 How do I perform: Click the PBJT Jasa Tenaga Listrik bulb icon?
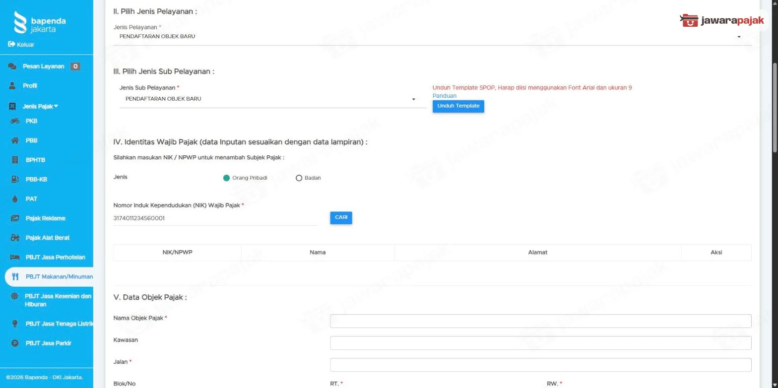click(x=15, y=323)
